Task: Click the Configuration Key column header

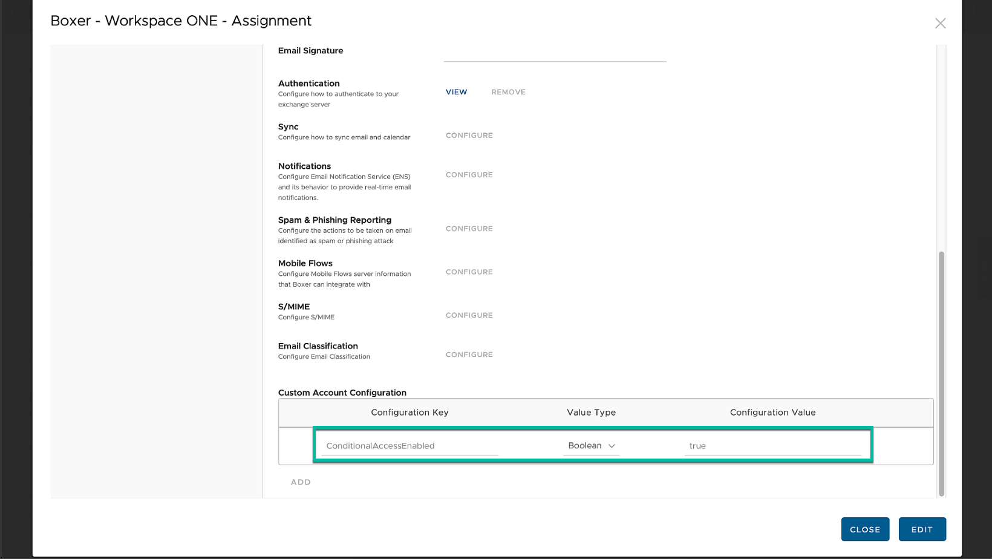Action: (x=410, y=413)
